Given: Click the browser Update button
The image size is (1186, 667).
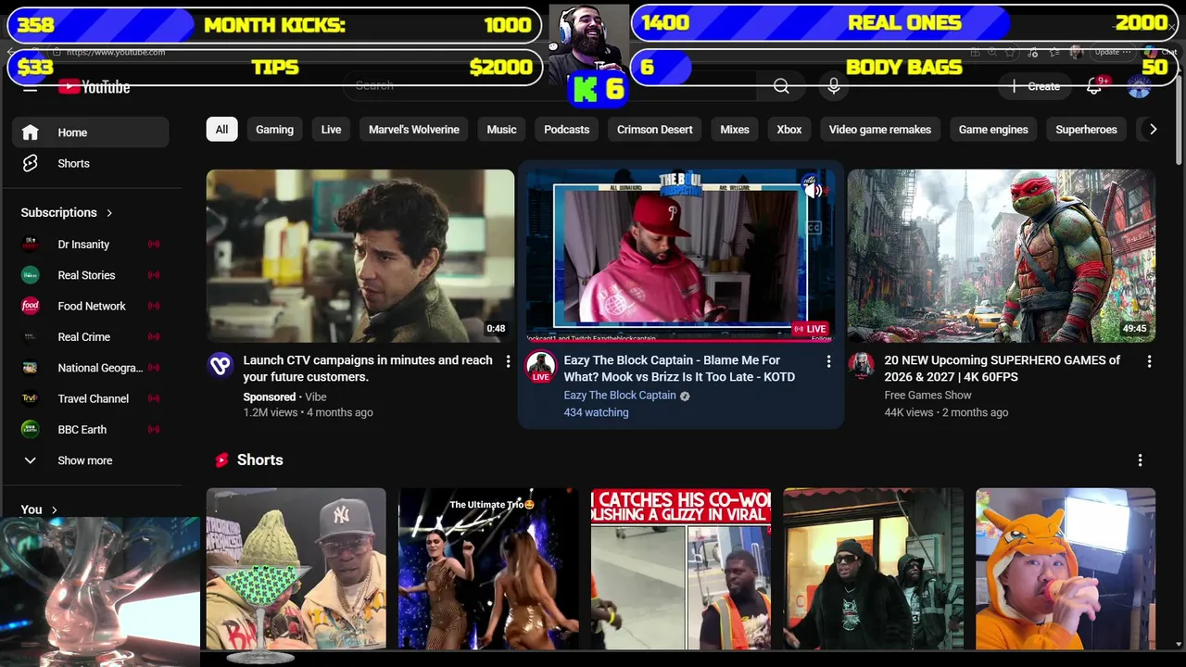Looking at the screenshot, I should (x=1112, y=52).
